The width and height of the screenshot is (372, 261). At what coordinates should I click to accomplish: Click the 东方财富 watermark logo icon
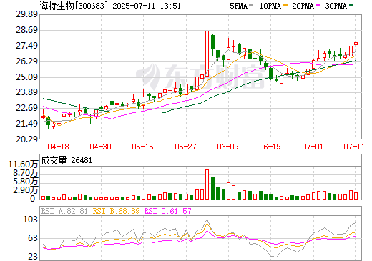148,76
